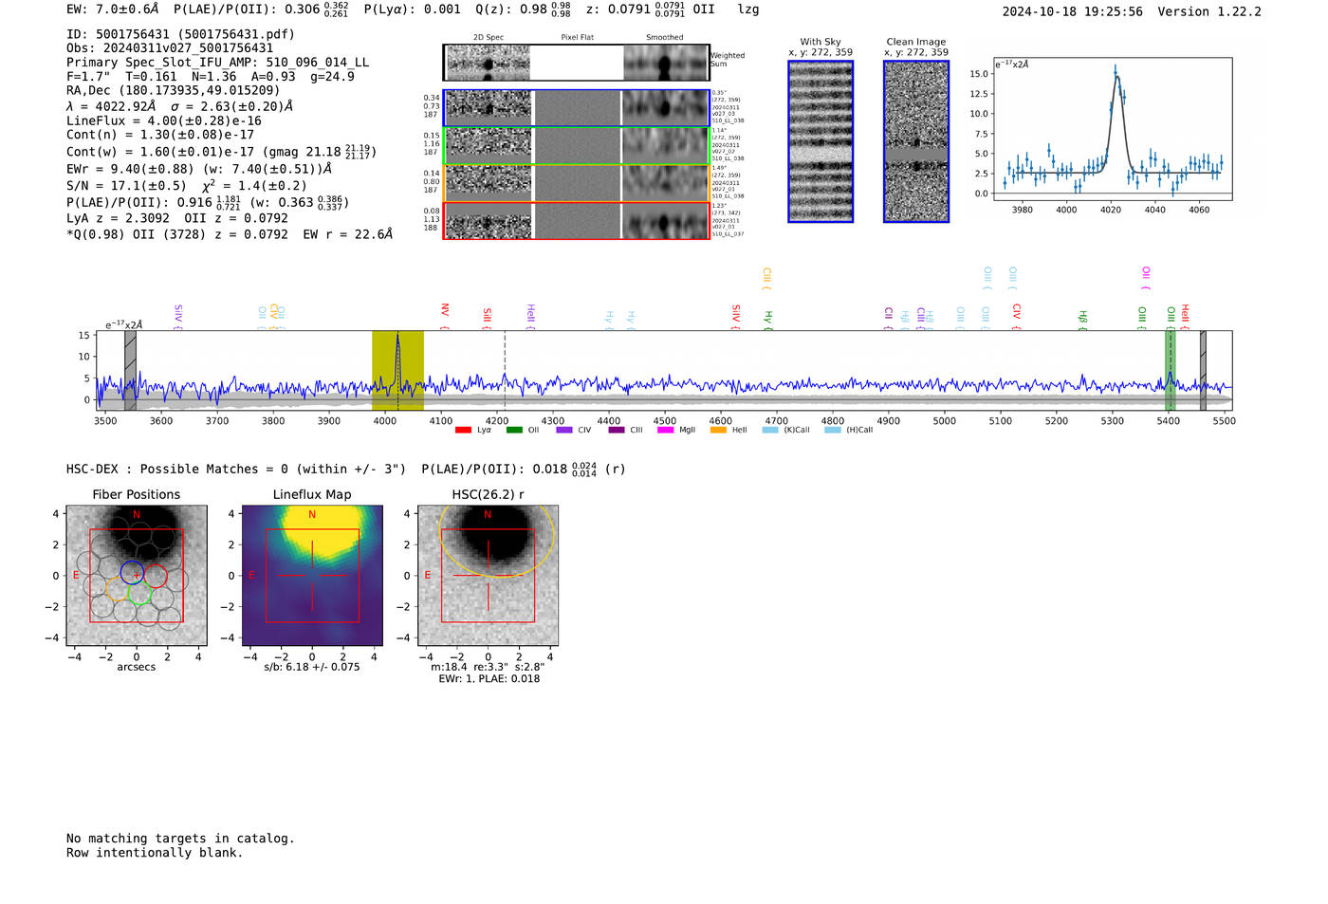Select the red-bordered fiber 2D spectrum row
Screen dimensions: 1328x904
[x=577, y=220]
